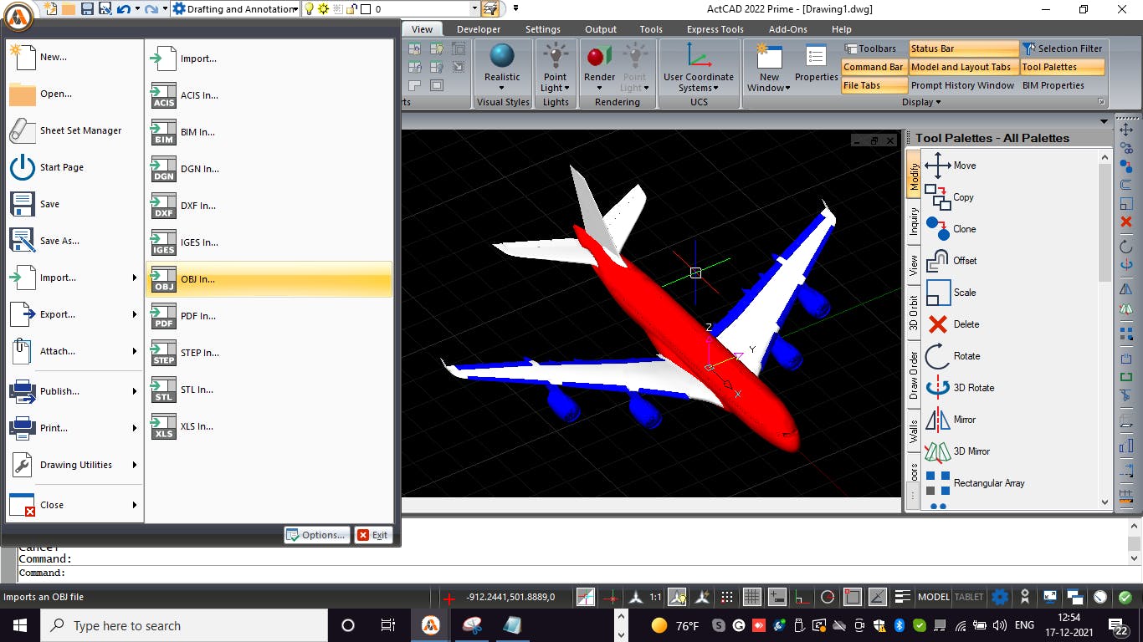Switch to the Express Tools ribbon tab

[x=715, y=29]
